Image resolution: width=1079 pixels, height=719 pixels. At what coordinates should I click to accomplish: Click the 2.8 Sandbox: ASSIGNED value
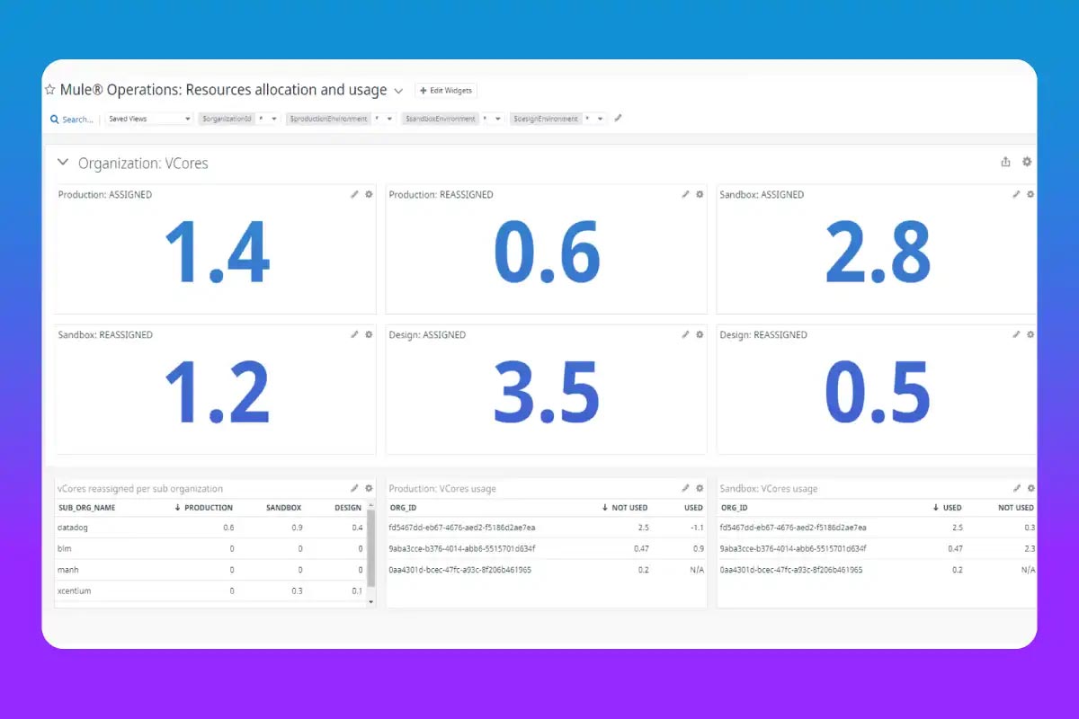pyautogui.click(x=878, y=252)
